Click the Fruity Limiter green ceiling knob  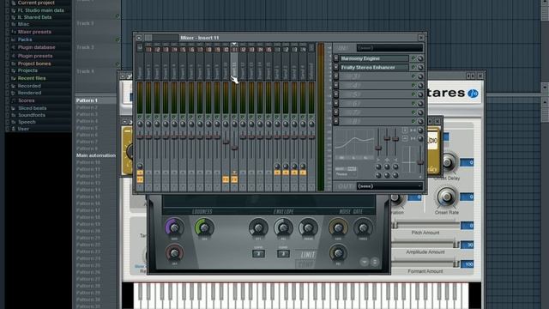(204, 227)
